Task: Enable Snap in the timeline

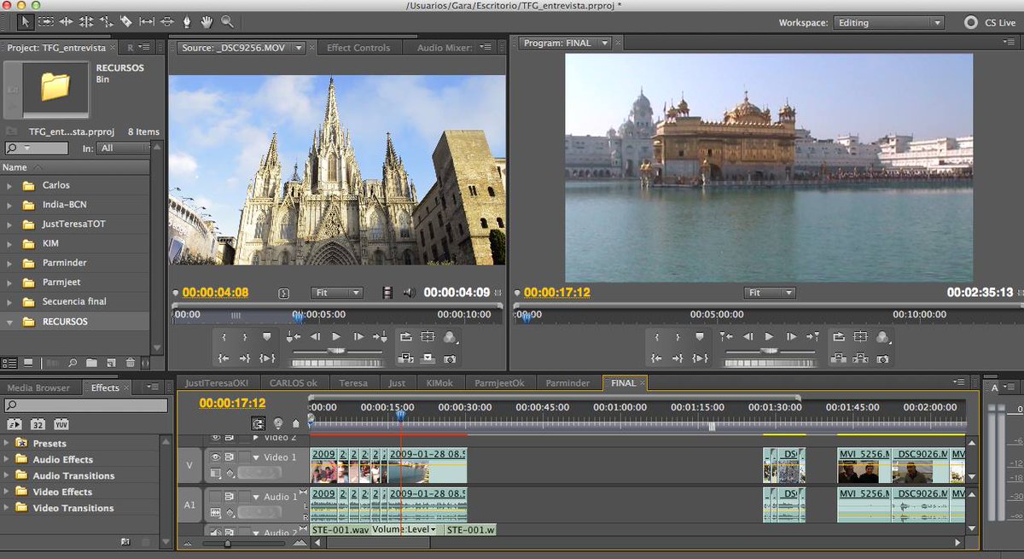Action: point(259,423)
